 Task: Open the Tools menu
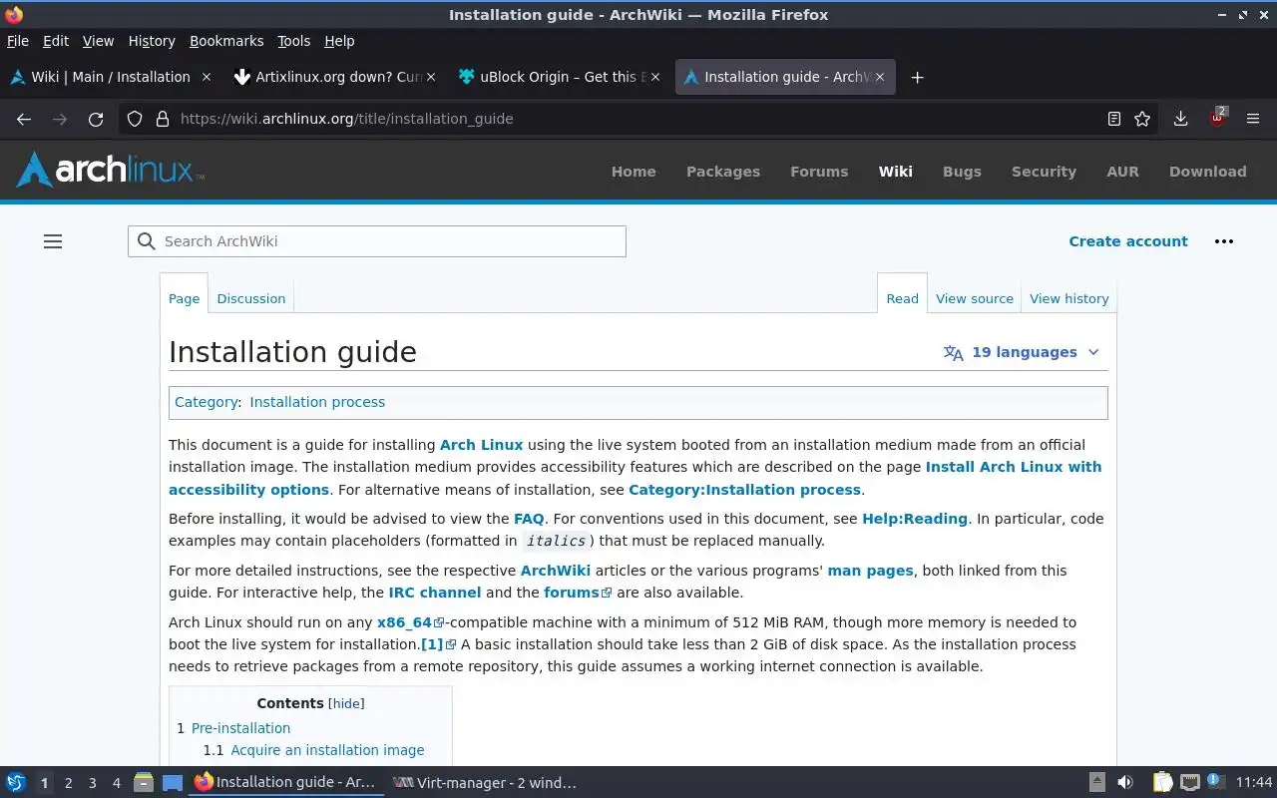[294, 41]
